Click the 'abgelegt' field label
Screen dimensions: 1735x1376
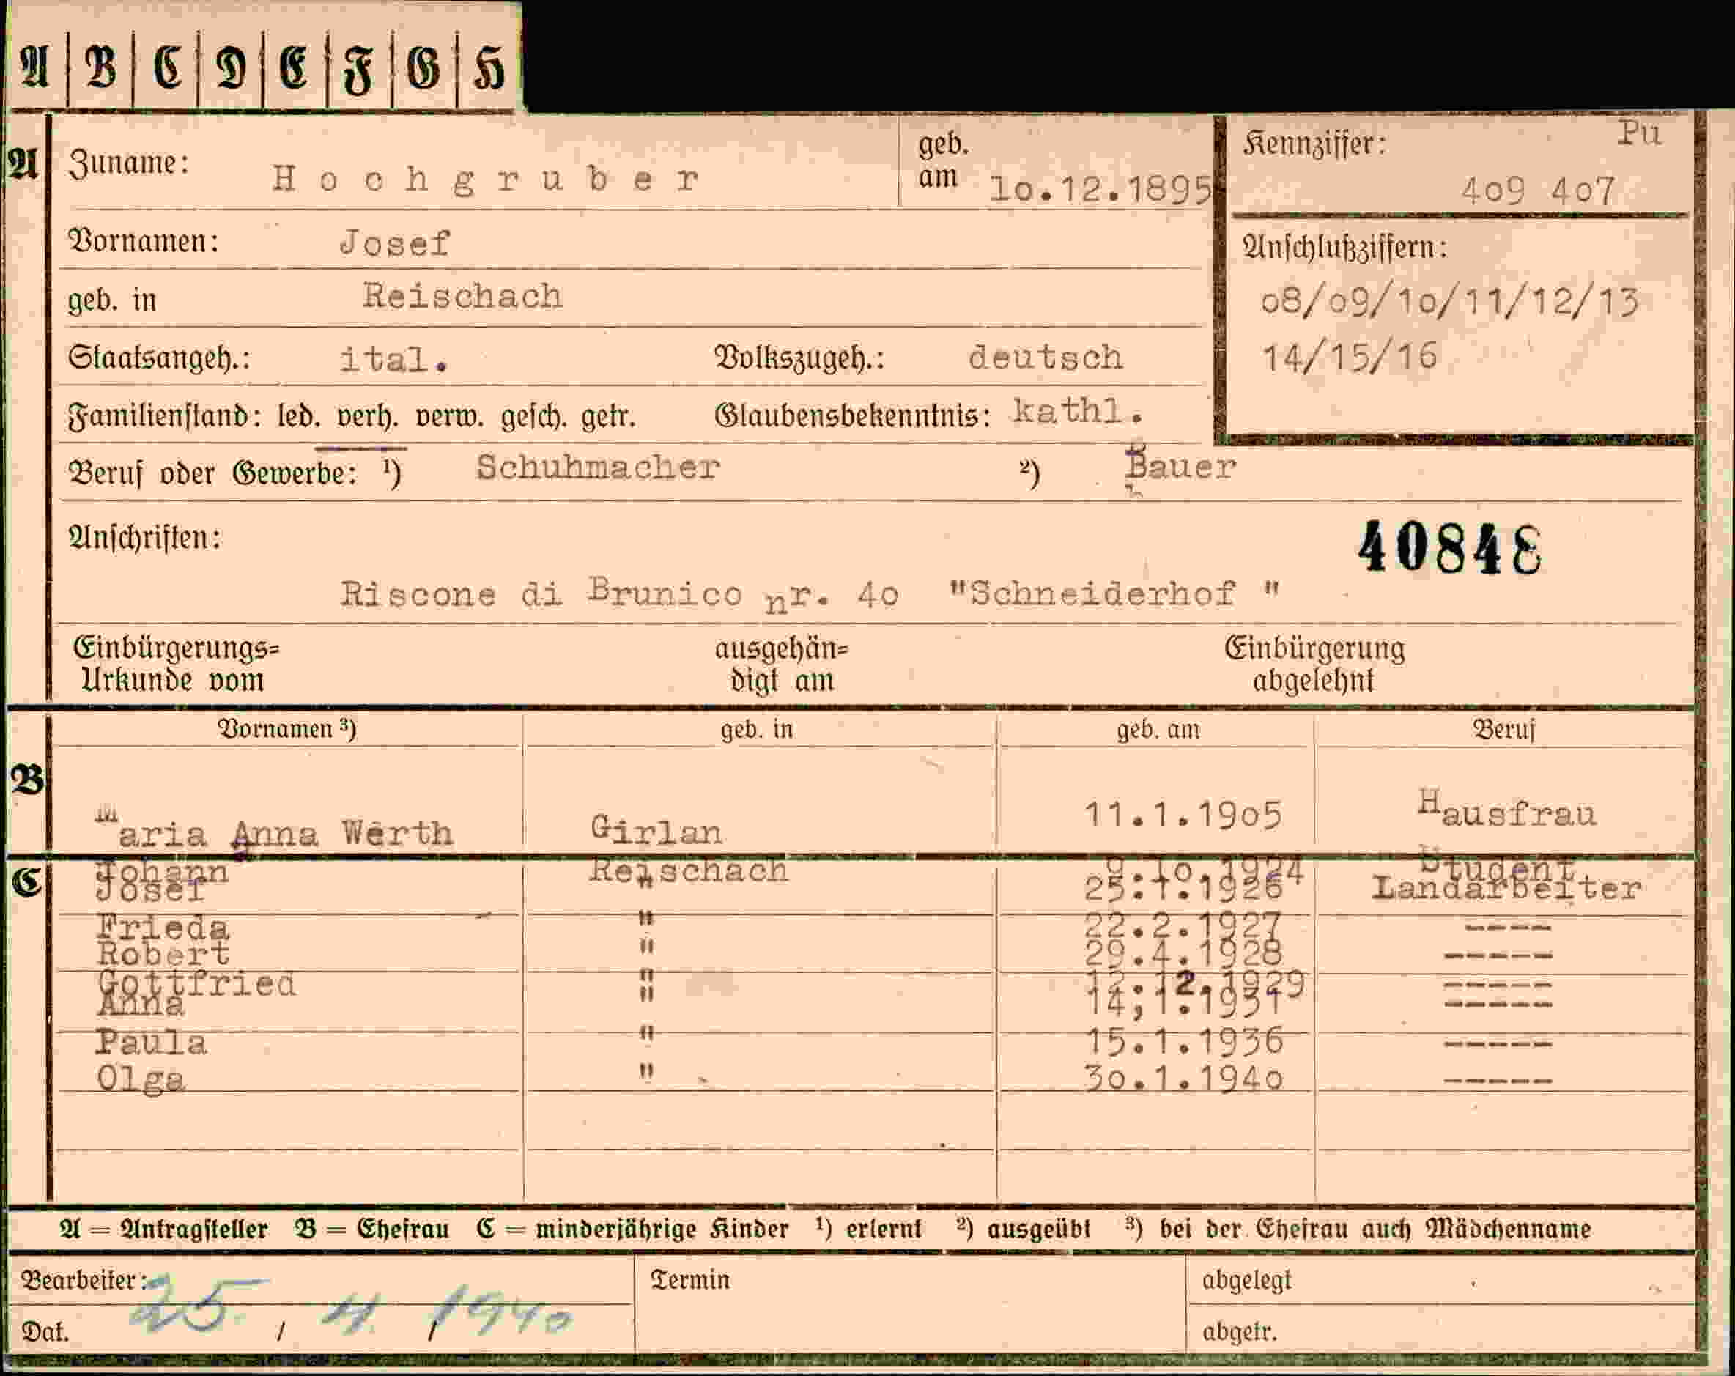(1246, 1281)
